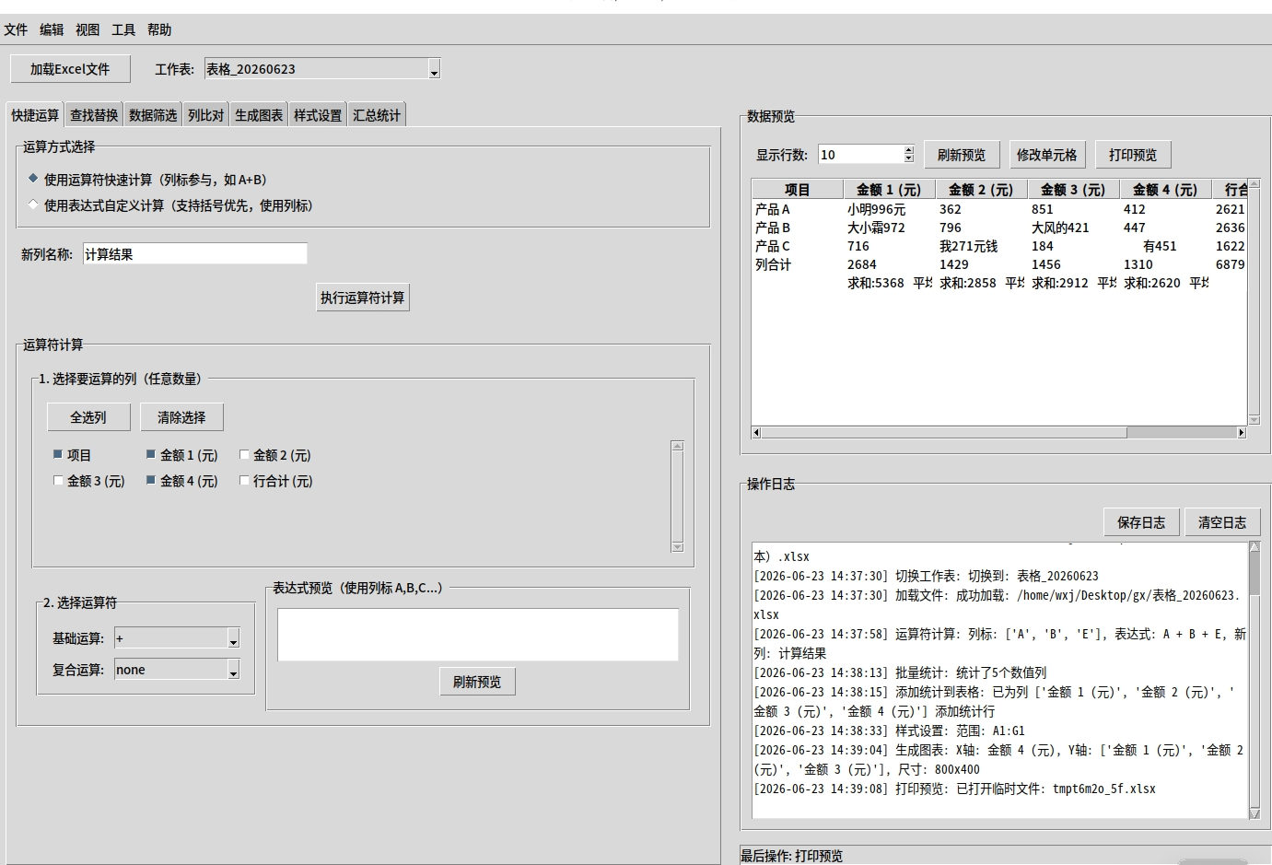Click the 全选列 button
1272x865 pixels.
[88, 417]
